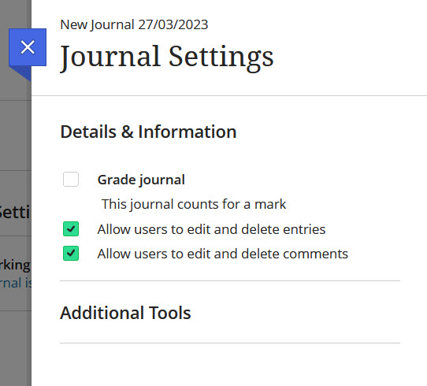Click the Journal Settings title
Screen dimensions: 427x386
(x=167, y=57)
